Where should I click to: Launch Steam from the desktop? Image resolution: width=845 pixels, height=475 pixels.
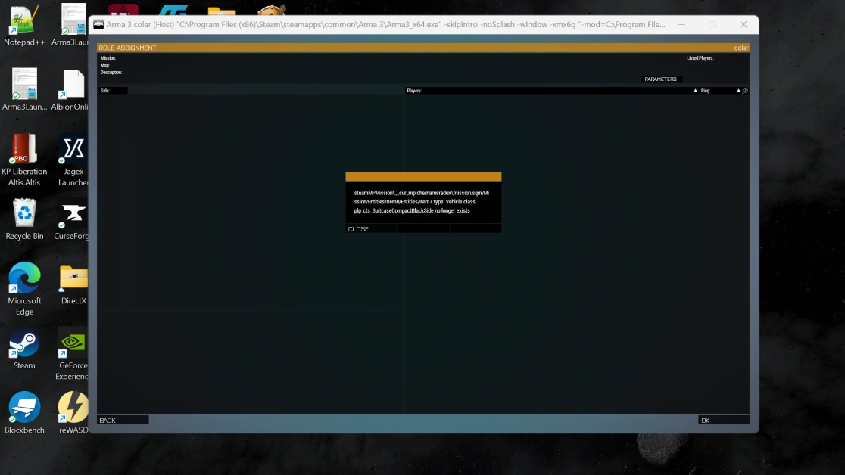24,349
